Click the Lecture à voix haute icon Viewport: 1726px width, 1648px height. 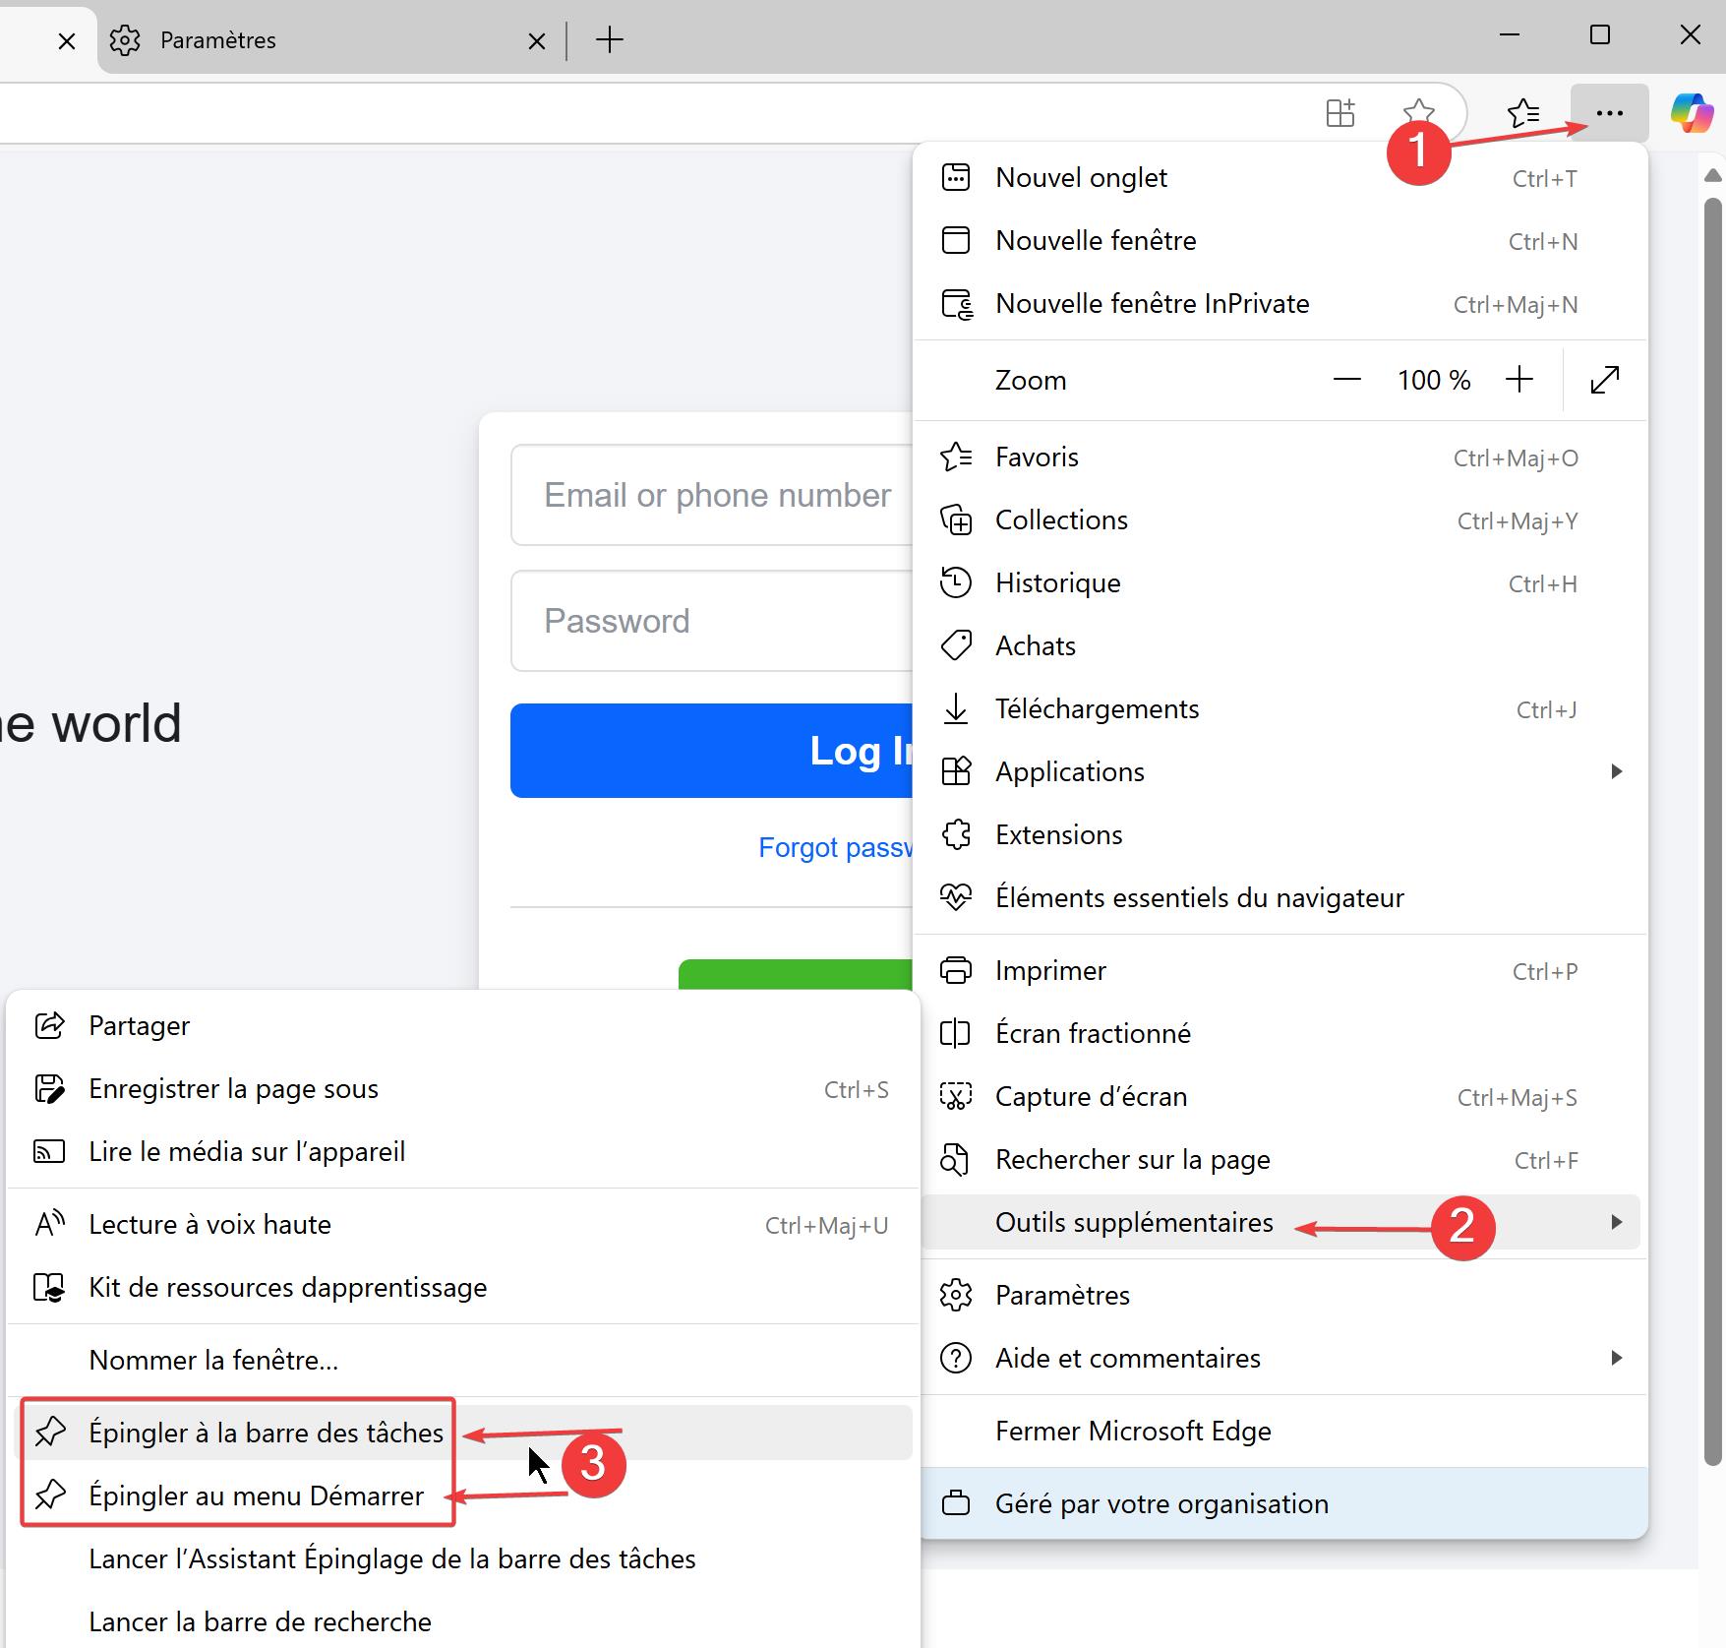click(x=50, y=1225)
